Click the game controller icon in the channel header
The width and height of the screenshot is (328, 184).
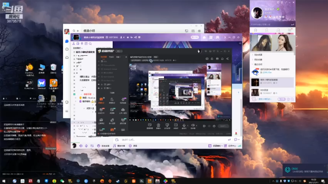click(x=217, y=37)
